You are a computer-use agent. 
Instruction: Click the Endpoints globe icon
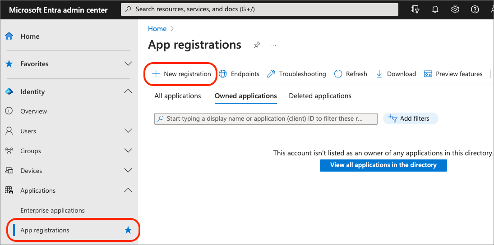[223, 74]
